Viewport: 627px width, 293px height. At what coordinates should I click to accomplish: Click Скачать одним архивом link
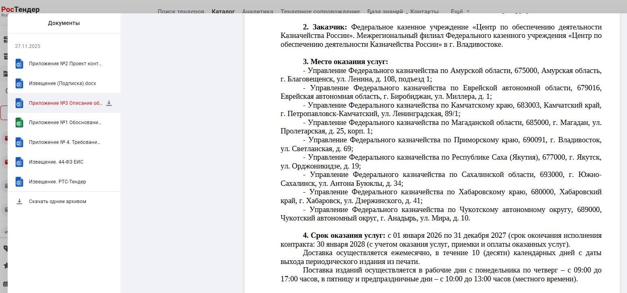57,202
